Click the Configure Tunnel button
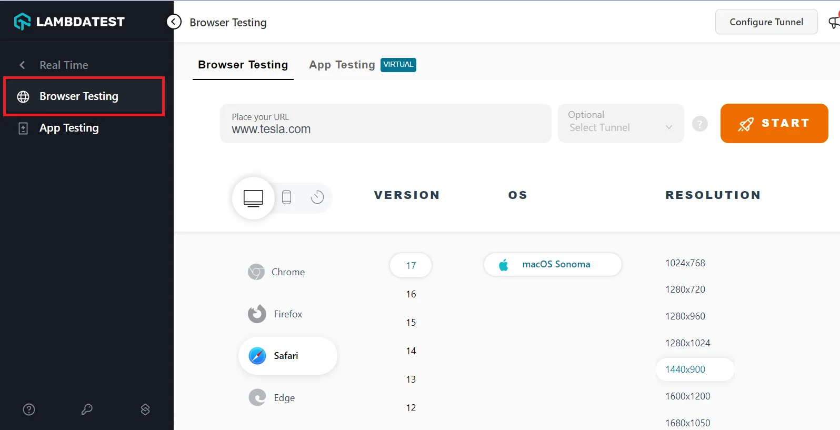840x430 pixels. 766,22
